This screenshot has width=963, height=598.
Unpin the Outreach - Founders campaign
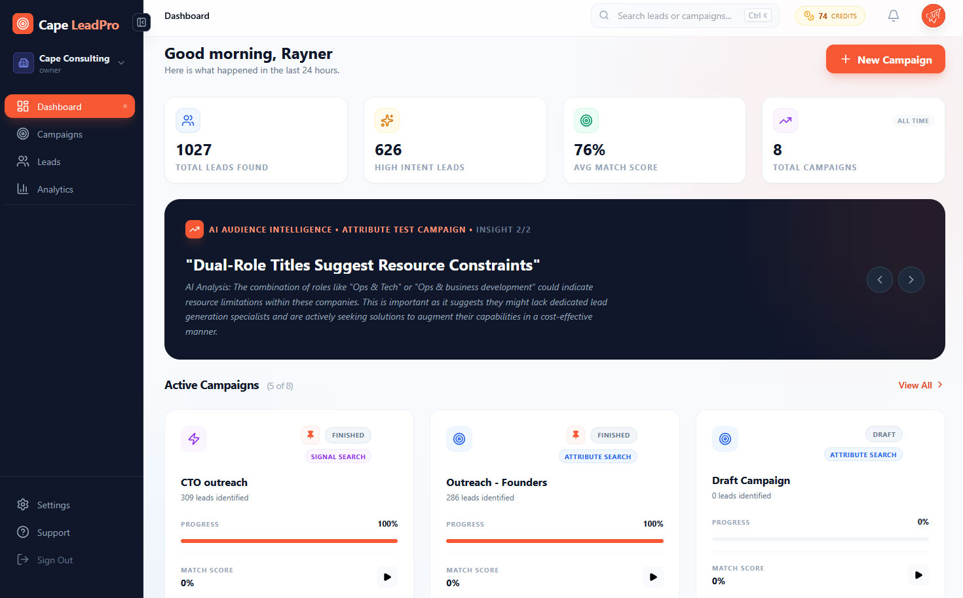pos(576,435)
